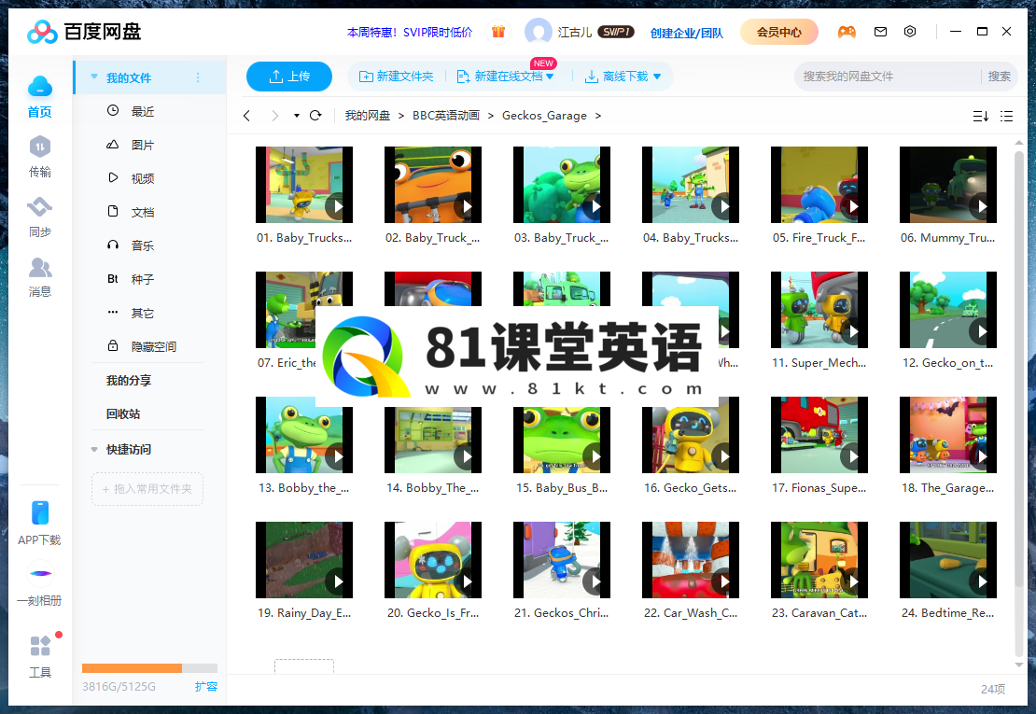Viewport: 1036px width, 714px height.
Task: Select video 22. Car_Wash_C thumbnail
Action: click(691, 560)
